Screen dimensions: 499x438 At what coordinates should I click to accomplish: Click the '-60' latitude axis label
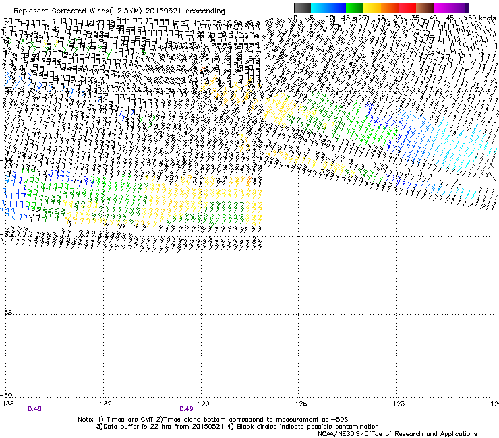6,395
